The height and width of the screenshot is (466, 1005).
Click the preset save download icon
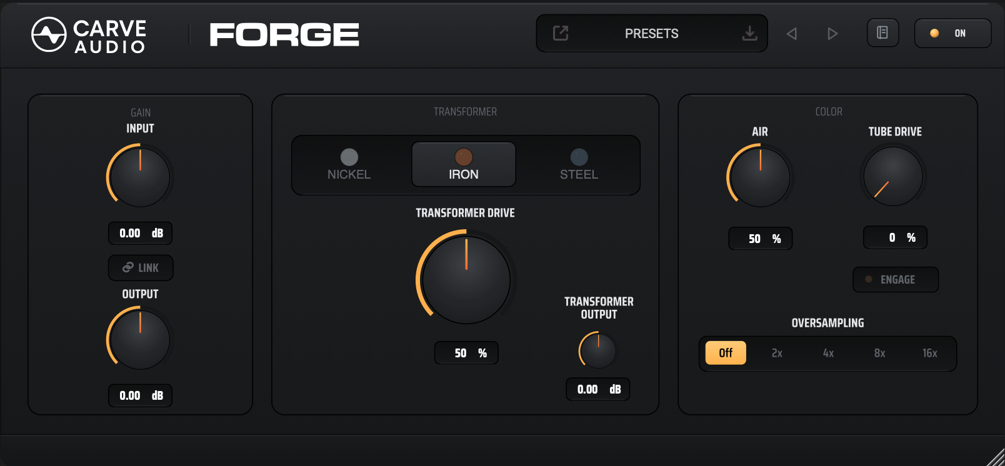[x=749, y=33]
